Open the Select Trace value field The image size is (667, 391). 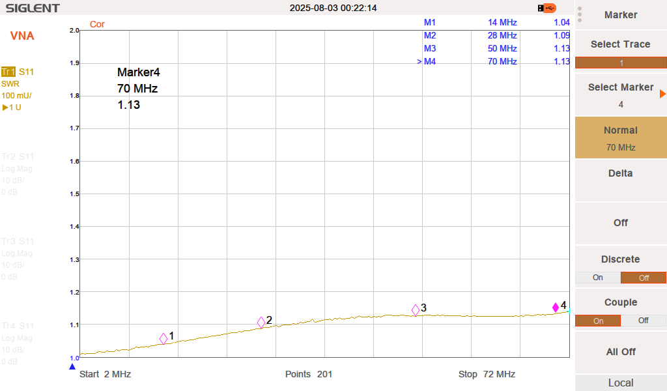pos(621,63)
